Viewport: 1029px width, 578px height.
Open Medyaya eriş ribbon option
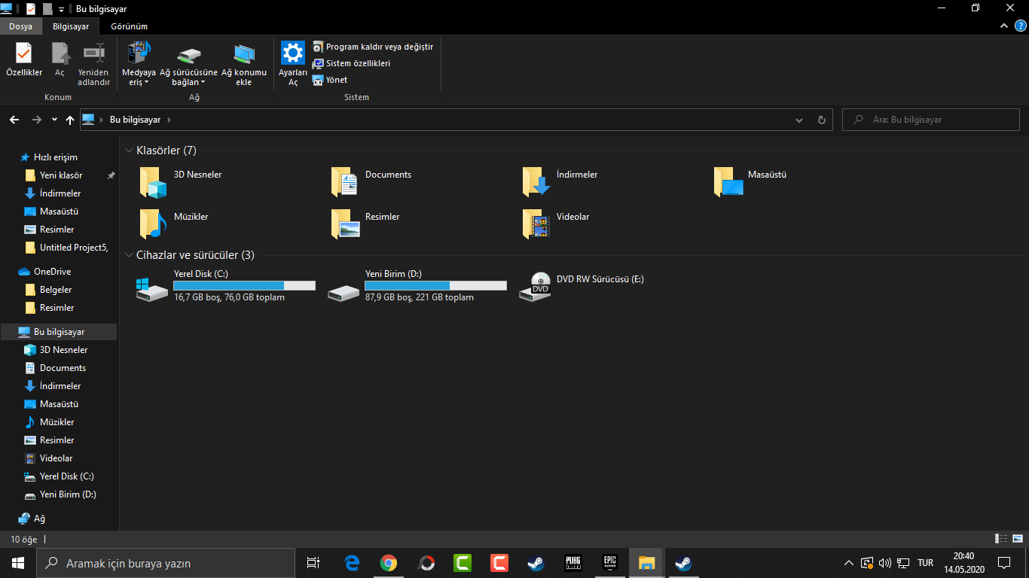point(139,64)
